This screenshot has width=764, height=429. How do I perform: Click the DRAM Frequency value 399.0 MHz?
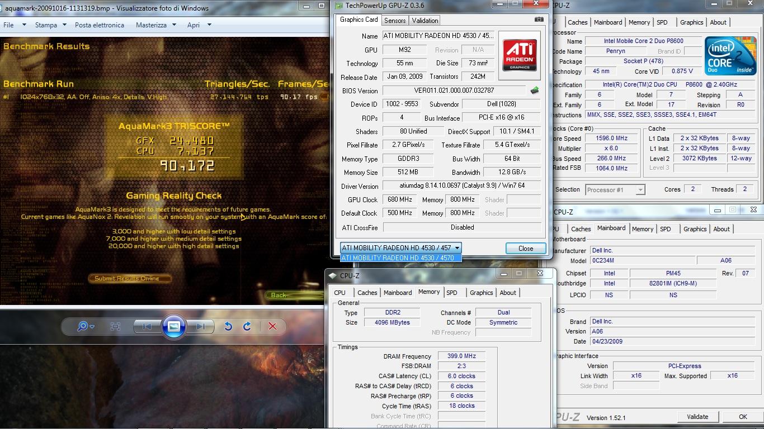click(x=461, y=356)
